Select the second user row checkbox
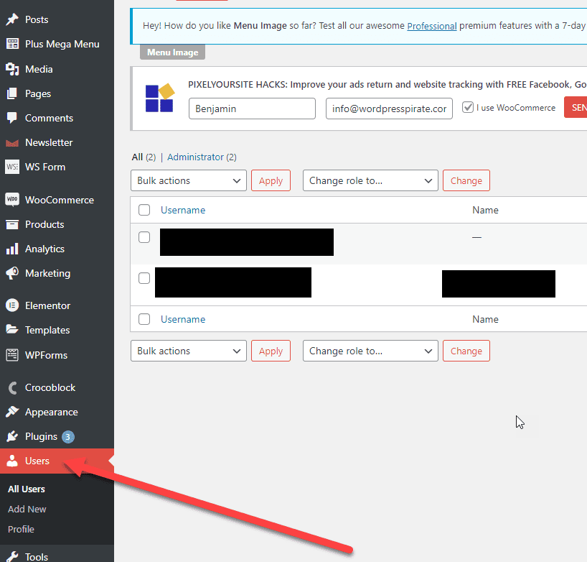 pyautogui.click(x=144, y=278)
